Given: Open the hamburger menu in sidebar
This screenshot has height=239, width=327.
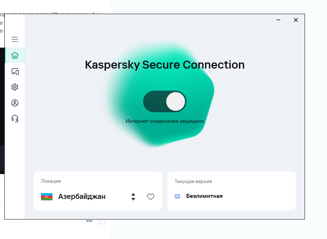Looking at the screenshot, I should click(15, 39).
